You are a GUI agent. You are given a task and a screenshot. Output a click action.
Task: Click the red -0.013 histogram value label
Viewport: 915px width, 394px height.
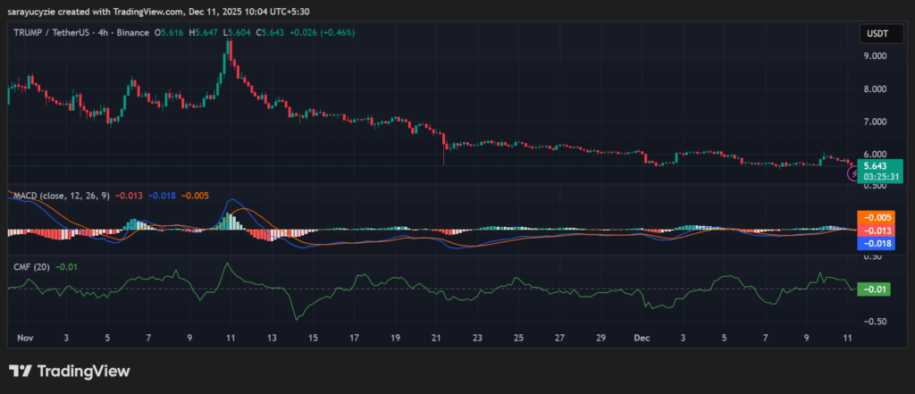(875, 230)
